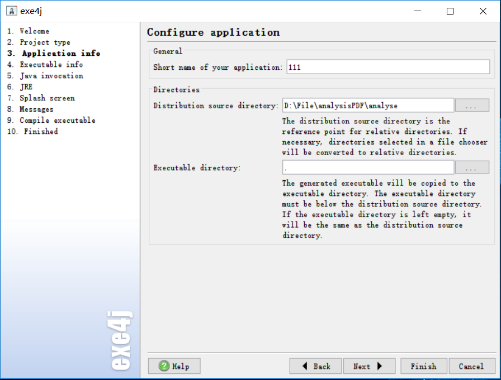Open step 6 JRE
Viewport: 501px width, 380px height.
(20, 86)
